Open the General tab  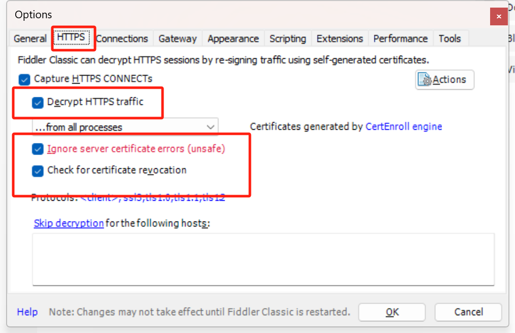pyautogui.click(x=30, y=39)
